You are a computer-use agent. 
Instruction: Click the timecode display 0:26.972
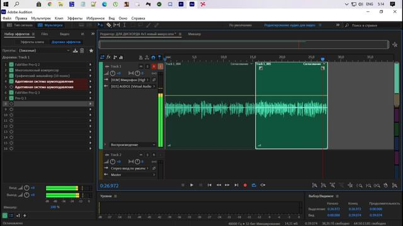click(109, 186)
